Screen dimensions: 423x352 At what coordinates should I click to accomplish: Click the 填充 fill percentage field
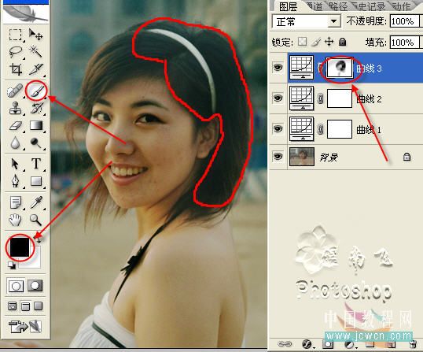[x=405, y=43]
